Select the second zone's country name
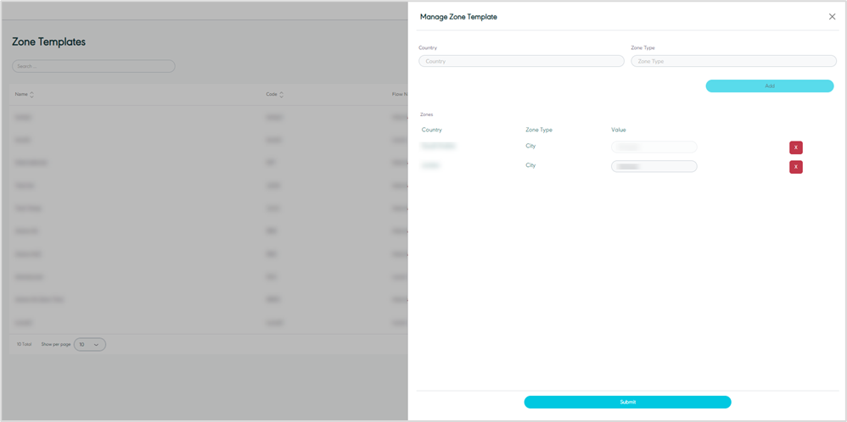The image size is (847, 422). point(431,165)
